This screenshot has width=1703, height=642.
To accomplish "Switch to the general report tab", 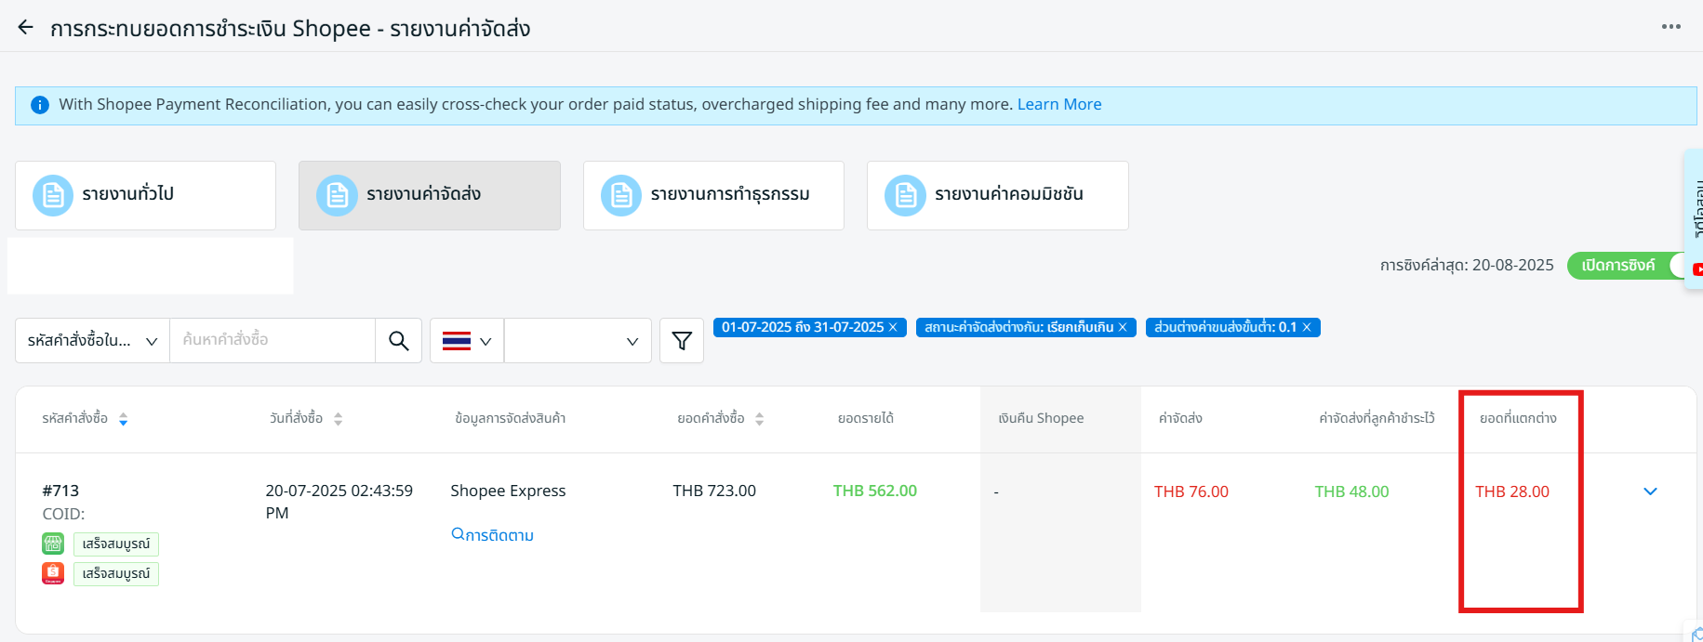I will [145, 195].
